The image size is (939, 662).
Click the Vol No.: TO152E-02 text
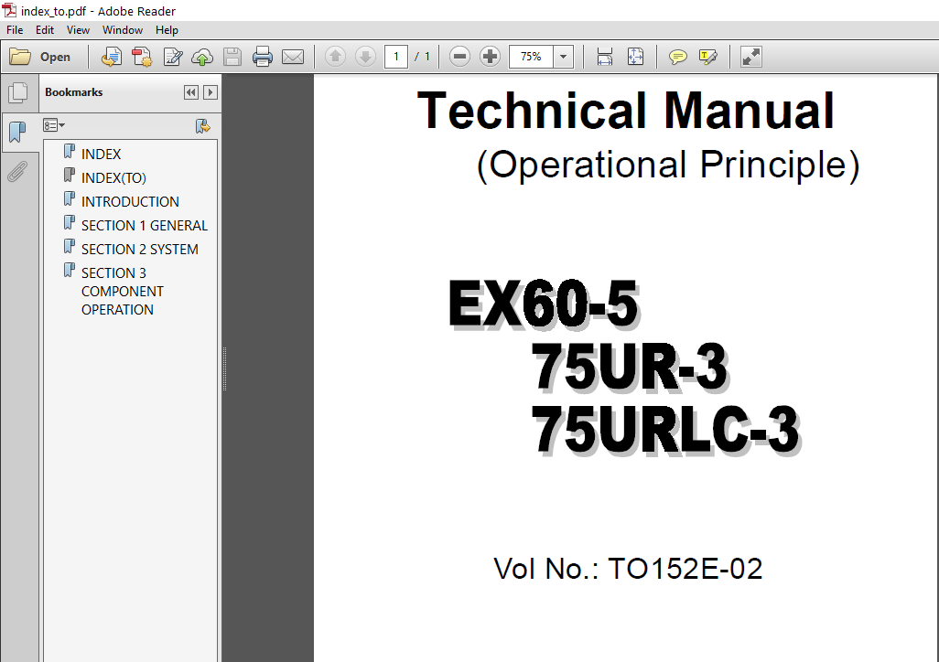[x=628, y=569]
